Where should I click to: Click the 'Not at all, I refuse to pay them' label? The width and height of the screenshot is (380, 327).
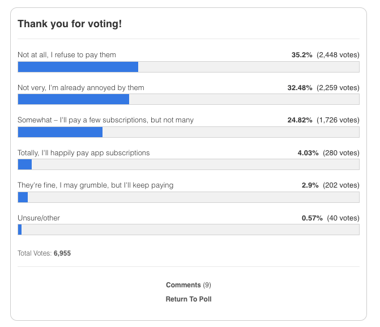coord(67,55)
